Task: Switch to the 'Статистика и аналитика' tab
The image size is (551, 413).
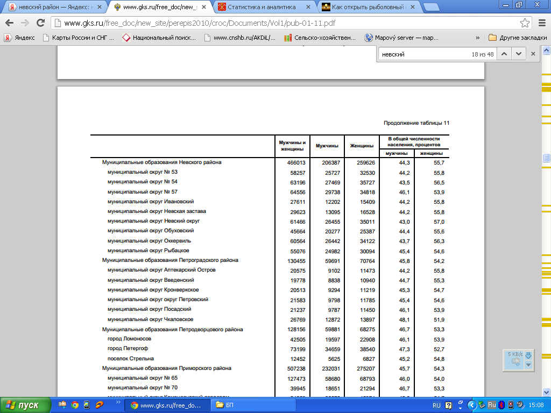Action: [262, 7]
